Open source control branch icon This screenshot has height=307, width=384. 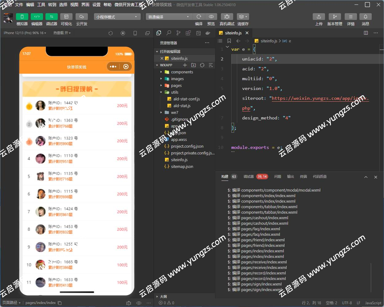pos(178,33)
